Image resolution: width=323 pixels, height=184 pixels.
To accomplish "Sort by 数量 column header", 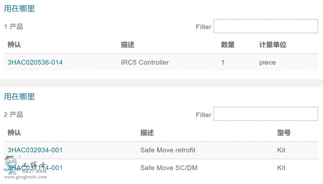I will click(228, 45).
